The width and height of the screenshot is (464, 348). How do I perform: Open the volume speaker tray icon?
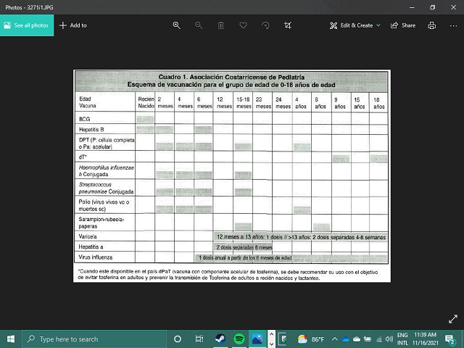click(x=389, y=339)
